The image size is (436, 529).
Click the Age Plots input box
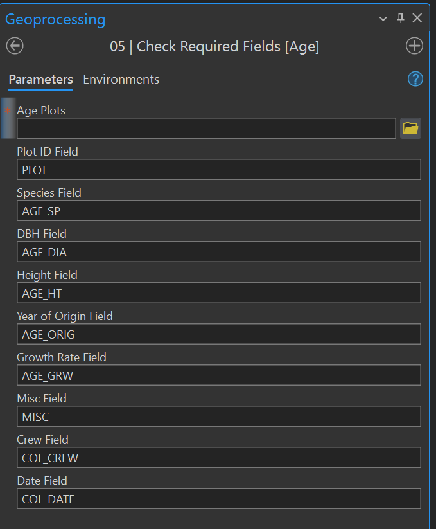click(206, 129)
